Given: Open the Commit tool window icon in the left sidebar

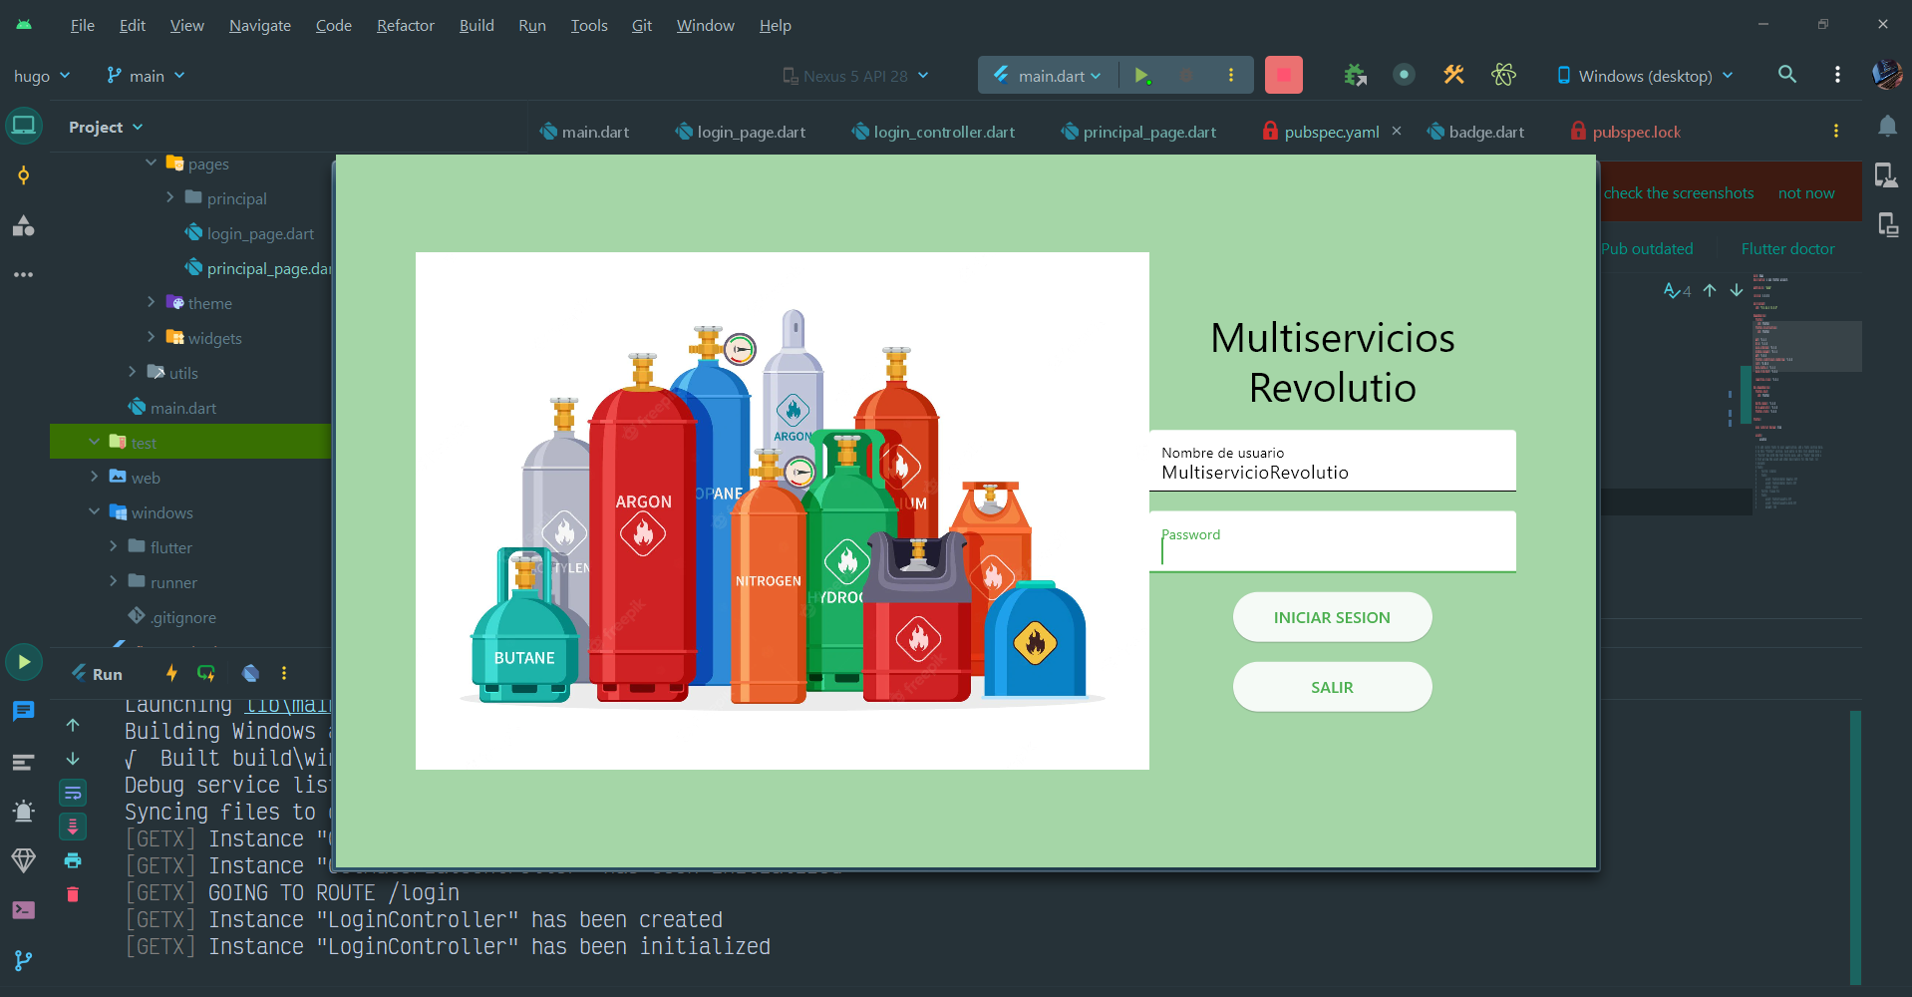Looking at the screenshot, I should [23, 176].
